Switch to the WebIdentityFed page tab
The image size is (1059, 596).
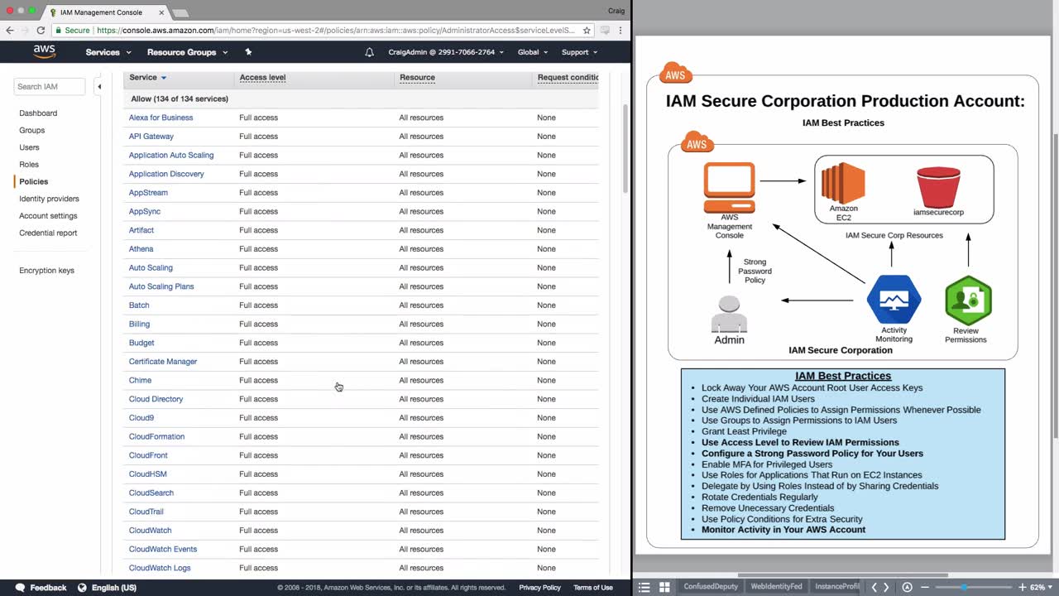point(776,588)
